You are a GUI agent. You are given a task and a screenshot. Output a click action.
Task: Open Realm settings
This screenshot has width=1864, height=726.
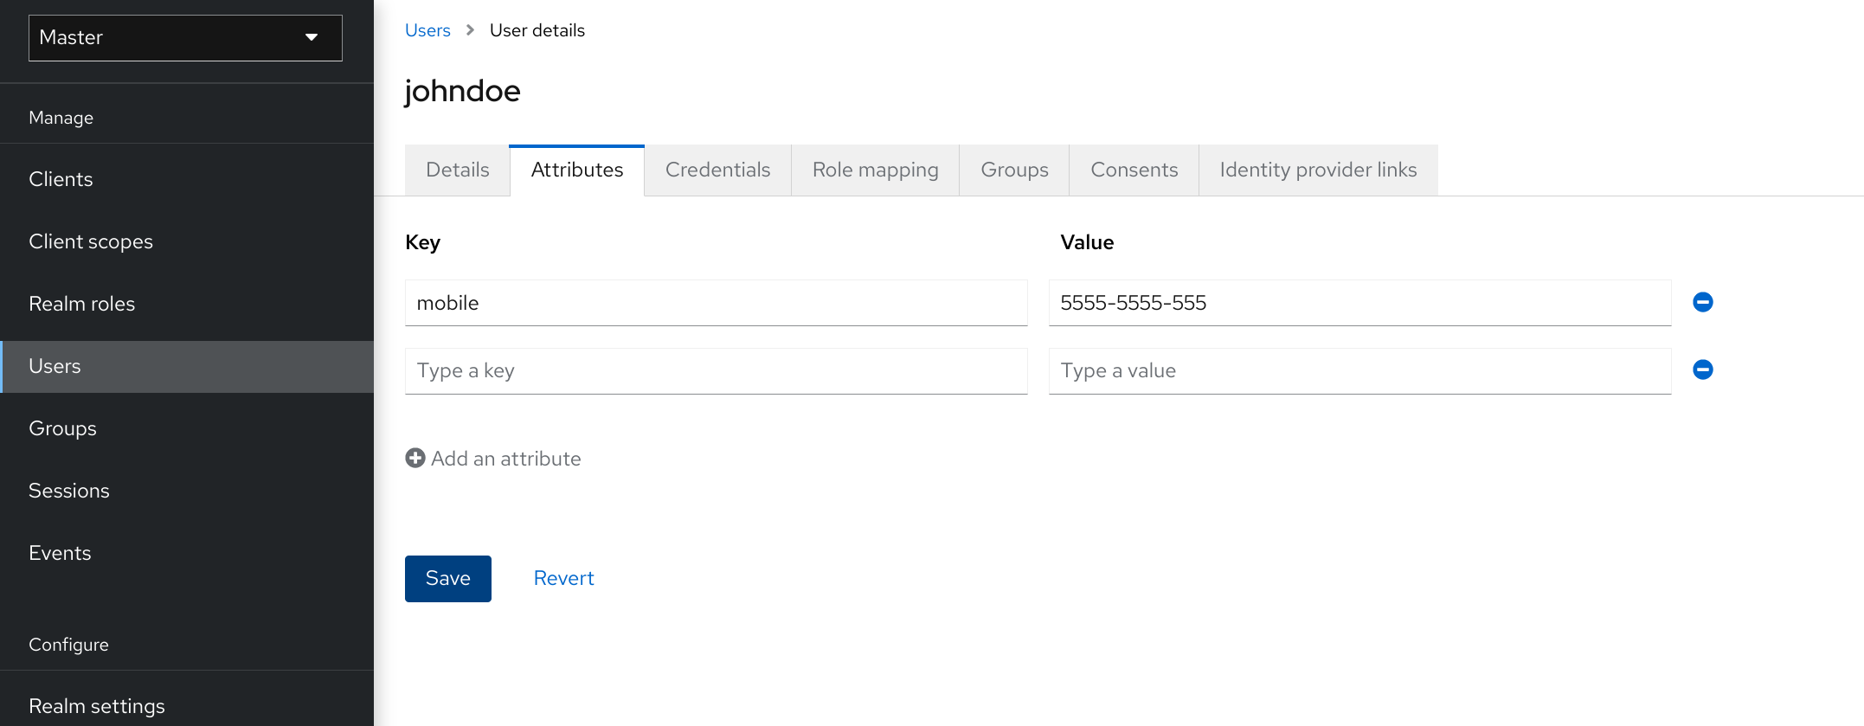coord(187,705)
